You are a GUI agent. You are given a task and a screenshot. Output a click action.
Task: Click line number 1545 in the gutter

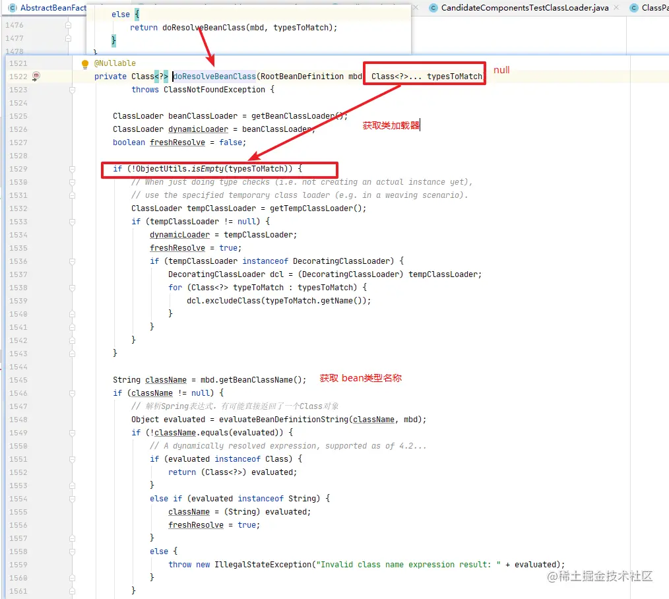[18, 380]
